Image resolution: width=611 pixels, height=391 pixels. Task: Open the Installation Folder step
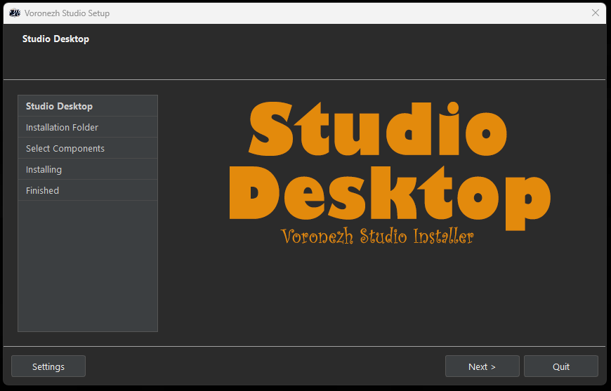pyautogui.click(x=88, y=127)
